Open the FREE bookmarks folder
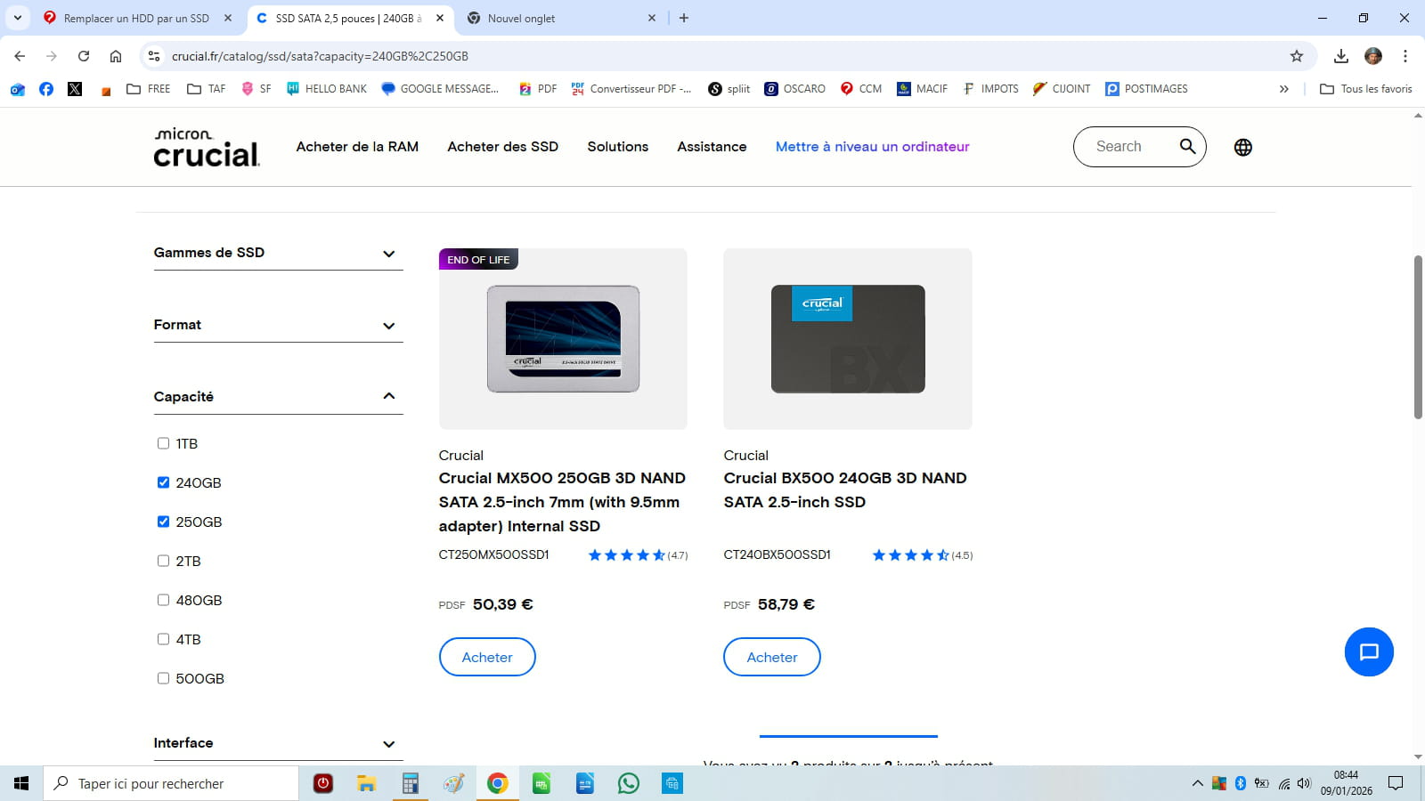Image resolution: width=1425 pixels, height=801 pixels. click(149, 89)
